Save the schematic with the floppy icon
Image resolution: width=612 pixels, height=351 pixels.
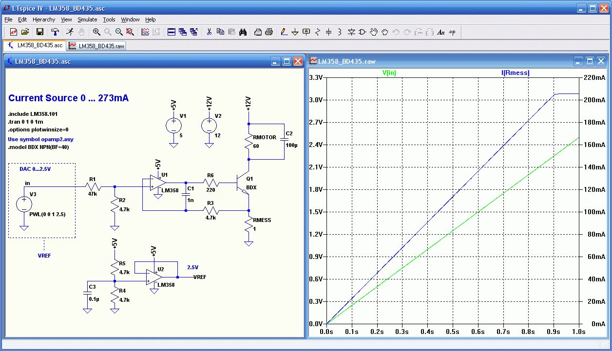click(x=40, y=32)
